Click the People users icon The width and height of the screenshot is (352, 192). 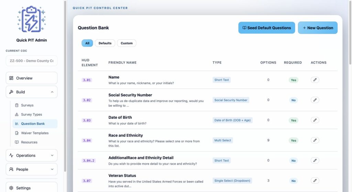(x=11, y=169)
